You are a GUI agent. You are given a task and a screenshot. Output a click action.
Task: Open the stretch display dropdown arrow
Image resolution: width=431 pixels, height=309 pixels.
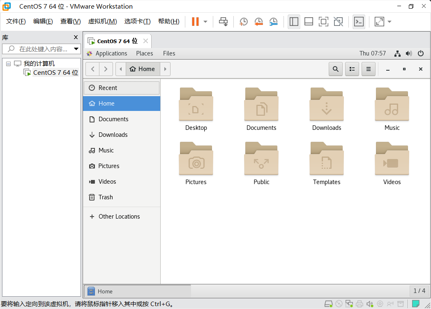390,21
